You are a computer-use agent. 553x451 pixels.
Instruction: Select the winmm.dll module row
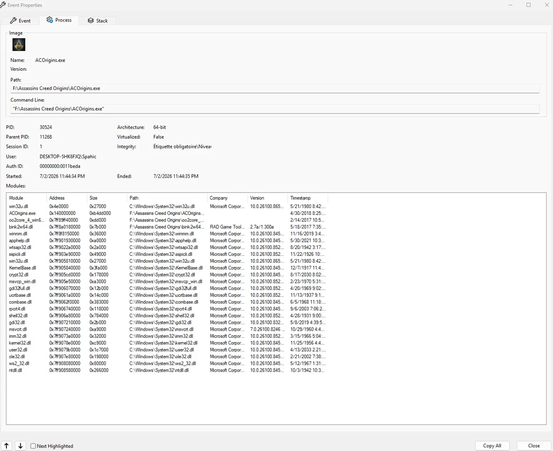point(167,233)
